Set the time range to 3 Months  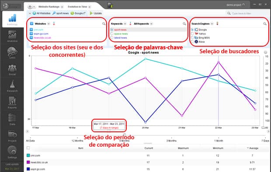pyautogui.click(x=171, y=141)
